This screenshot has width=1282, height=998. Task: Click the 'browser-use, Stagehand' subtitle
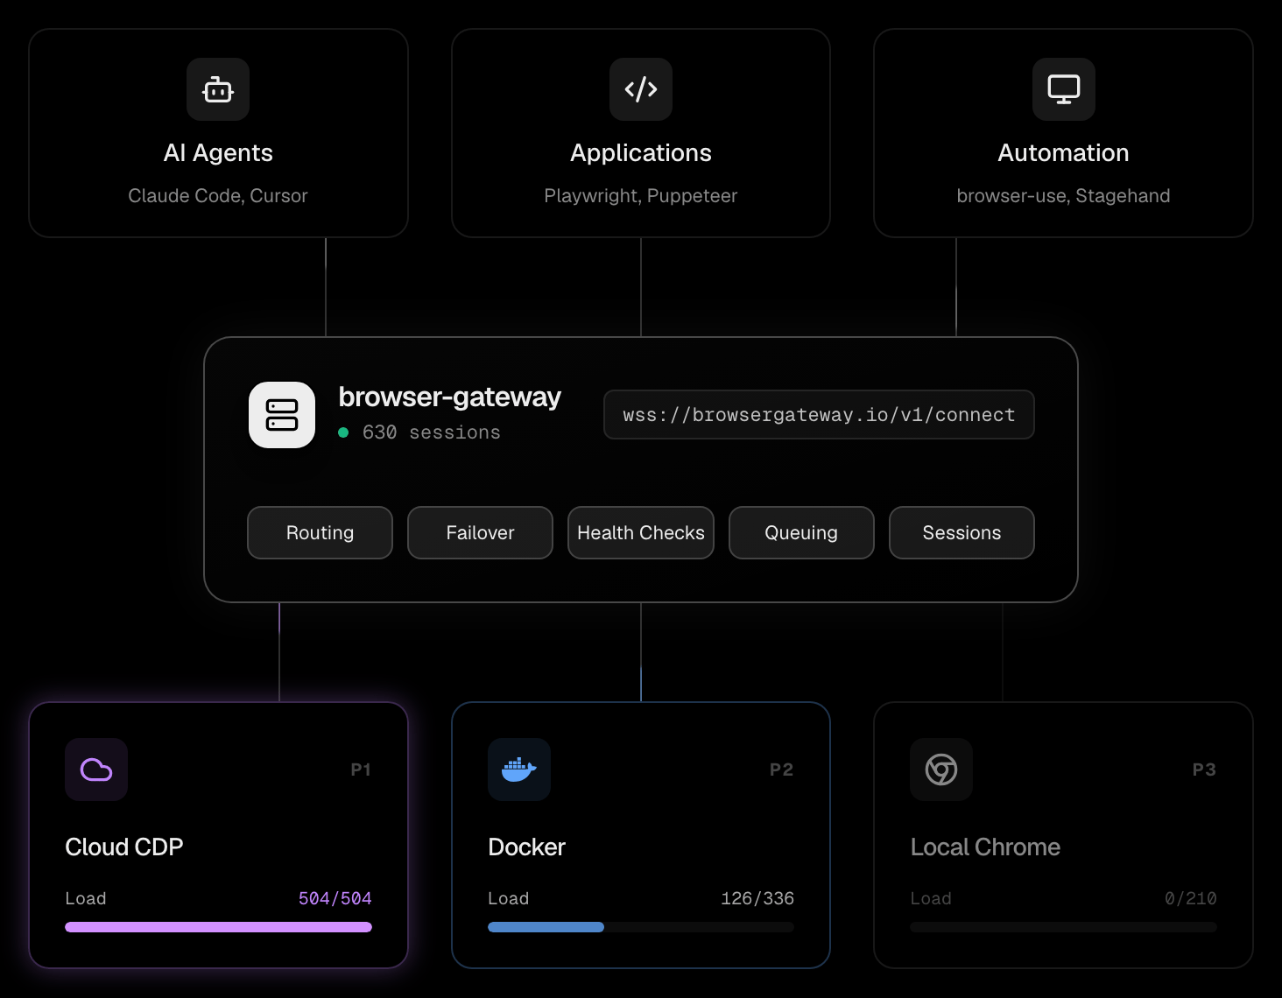pos(1063,196)
